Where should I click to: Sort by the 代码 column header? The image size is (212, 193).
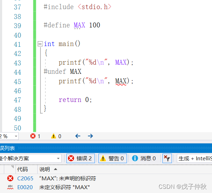pos(23,169)
